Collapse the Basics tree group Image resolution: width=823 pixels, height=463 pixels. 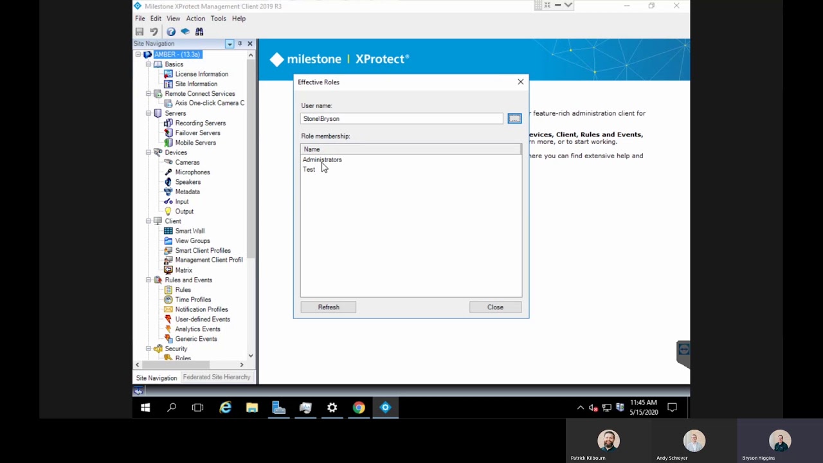pyautogui.click(x=149, y=64)
